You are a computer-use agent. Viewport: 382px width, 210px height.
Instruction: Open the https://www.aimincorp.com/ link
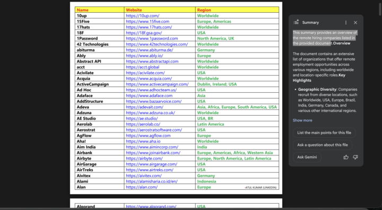pos(152,147)
